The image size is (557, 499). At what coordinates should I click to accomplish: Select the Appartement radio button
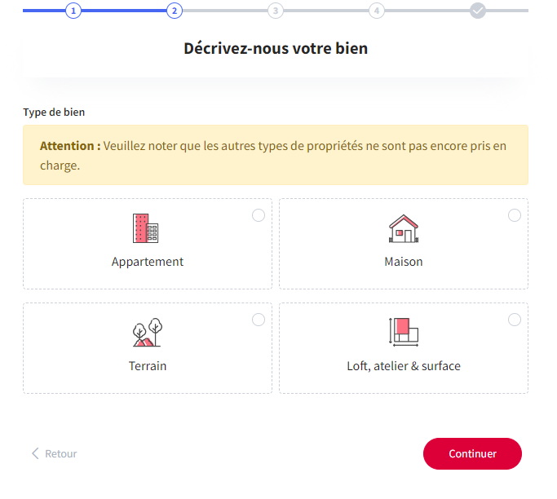coord(259,215)
